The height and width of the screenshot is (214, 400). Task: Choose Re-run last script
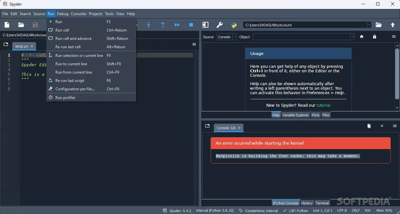(x=91, y=81)
